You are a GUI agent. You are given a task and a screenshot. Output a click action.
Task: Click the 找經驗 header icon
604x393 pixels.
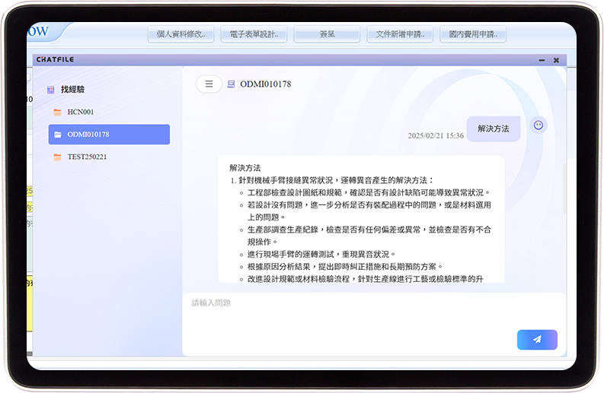[x=50, y=90]
